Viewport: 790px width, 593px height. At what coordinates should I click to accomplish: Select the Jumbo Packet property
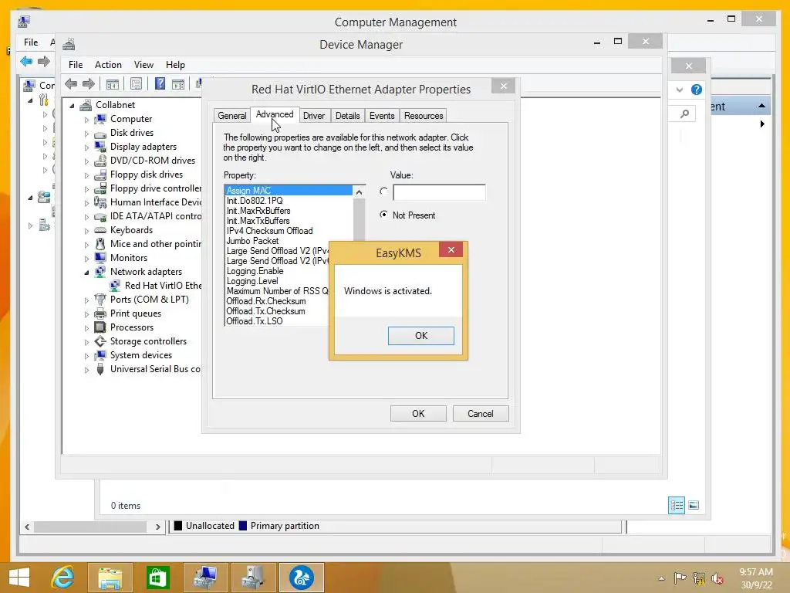(252, 241)
